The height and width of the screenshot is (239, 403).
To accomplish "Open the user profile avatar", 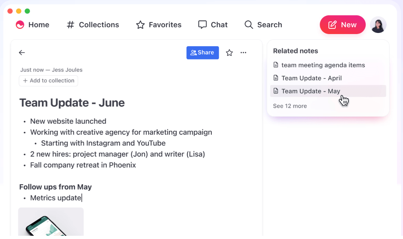I will click(378, 25).
